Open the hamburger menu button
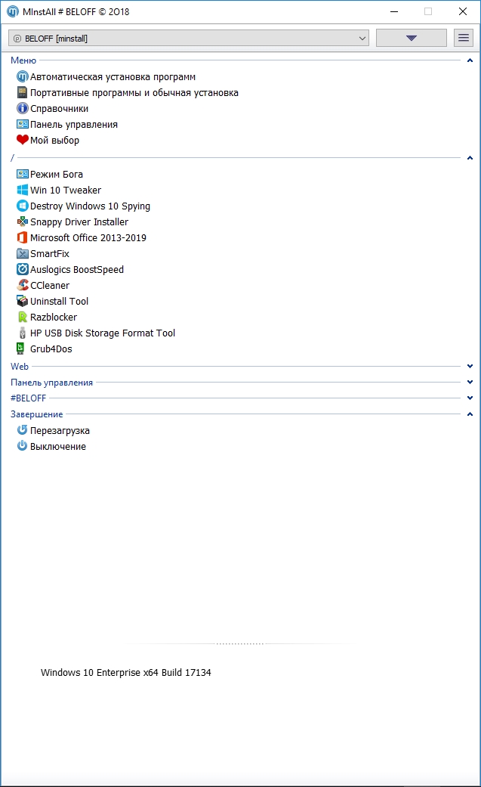481x787 pixels. 464,38
